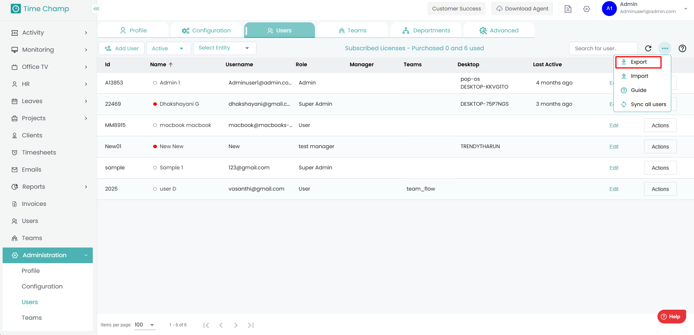Screen dimensions: 694x335
Task: Open Actions for macbook macbook row
Action: tap(660, 125)
